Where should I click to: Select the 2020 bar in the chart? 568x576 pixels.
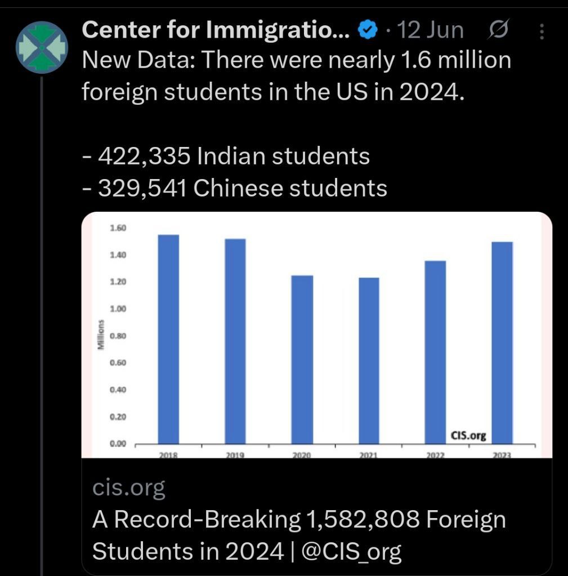click(x=302, y=360)
